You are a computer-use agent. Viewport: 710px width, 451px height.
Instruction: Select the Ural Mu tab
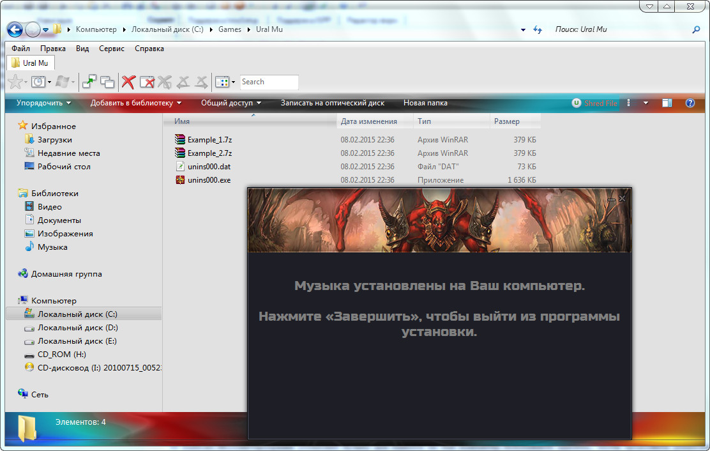(31, 63)
